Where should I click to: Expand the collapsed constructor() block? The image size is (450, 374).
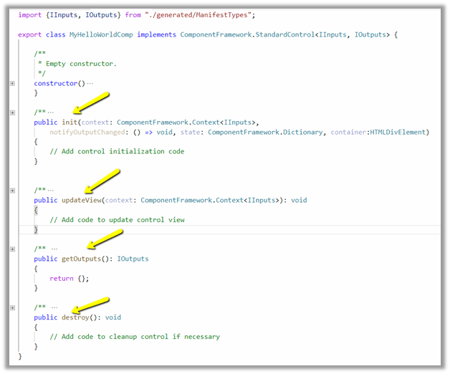(12, 84)
